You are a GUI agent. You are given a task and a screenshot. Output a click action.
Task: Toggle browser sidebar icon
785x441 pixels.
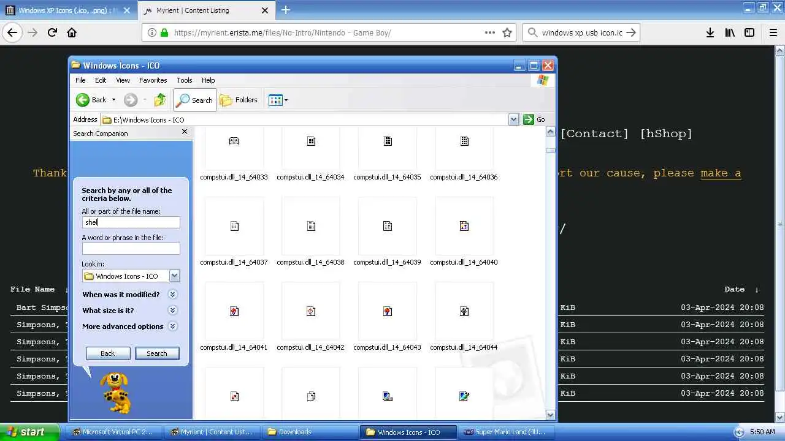(749, 32)
